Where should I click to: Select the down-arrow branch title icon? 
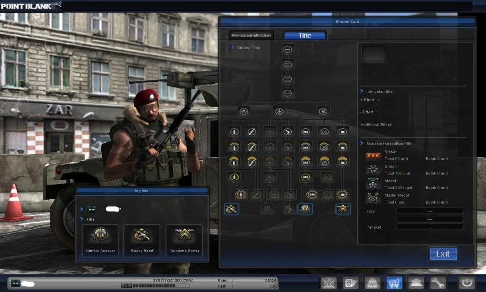click(x=279, y=111)
